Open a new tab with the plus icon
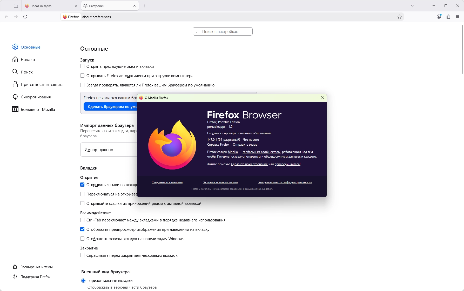 point(144,6)
